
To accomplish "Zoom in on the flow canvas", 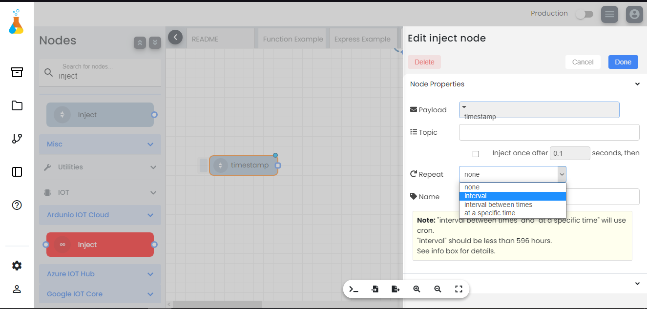I will 417,289.
